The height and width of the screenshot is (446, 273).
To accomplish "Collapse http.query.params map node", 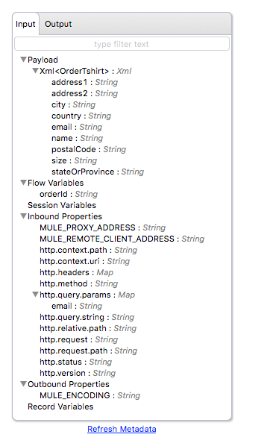I will click(35, 295).
